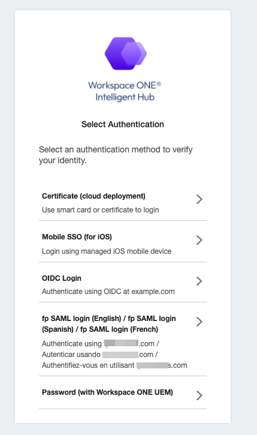
Task: Choose Password (with Workspace ONE UEM)
Action: coord(107,392)
